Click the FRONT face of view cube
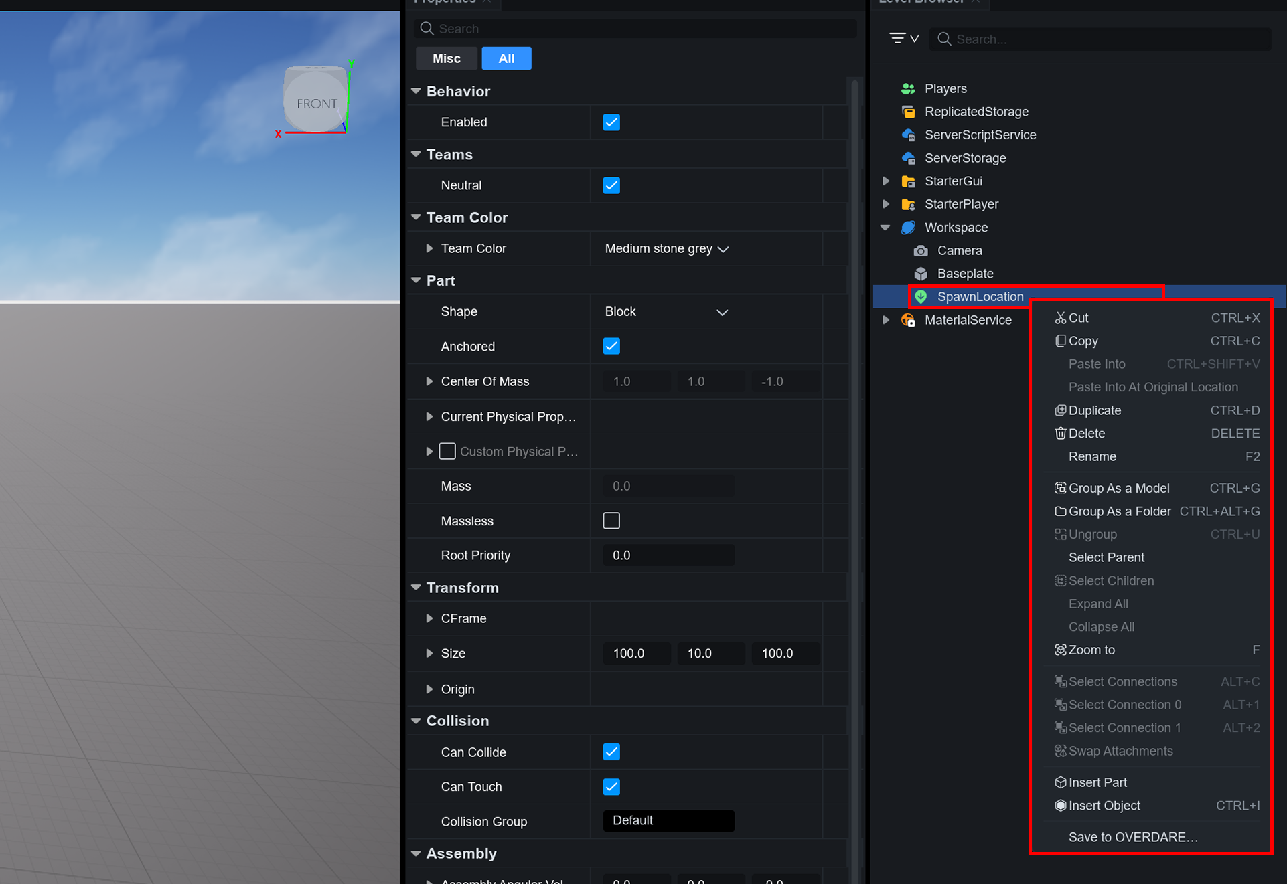Screen dimensions: 1287x884 pos(316,104)
